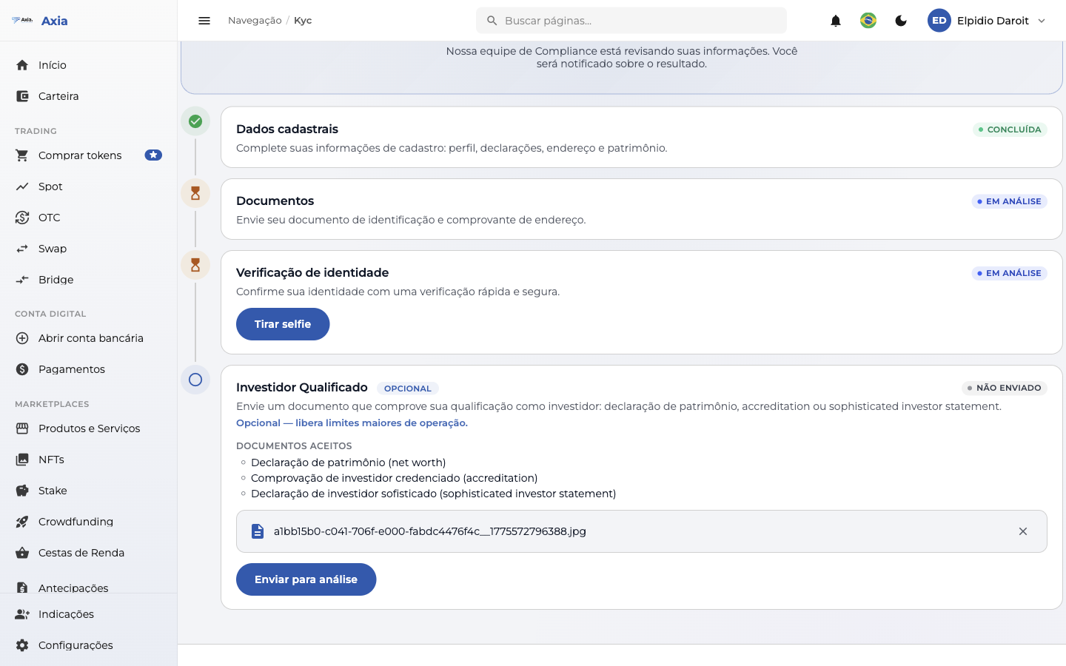Click the OTC icon in sidebar
This screenshot has width=1066, height=666.
[22, 218]
